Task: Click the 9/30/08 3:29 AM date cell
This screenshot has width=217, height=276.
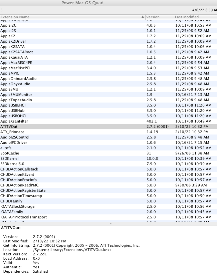Action: coord(191,185)
